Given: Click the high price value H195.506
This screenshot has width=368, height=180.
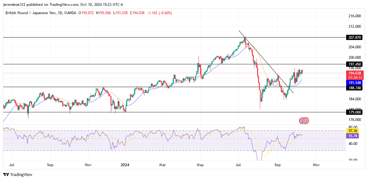Looking at the screenshot, I should [x=104, y=13].
